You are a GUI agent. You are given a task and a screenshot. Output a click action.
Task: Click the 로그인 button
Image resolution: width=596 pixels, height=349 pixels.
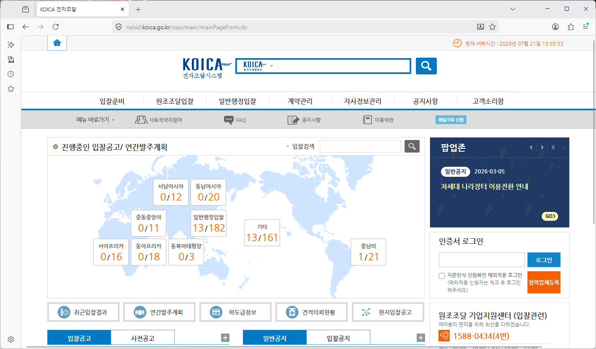point(544,260)
